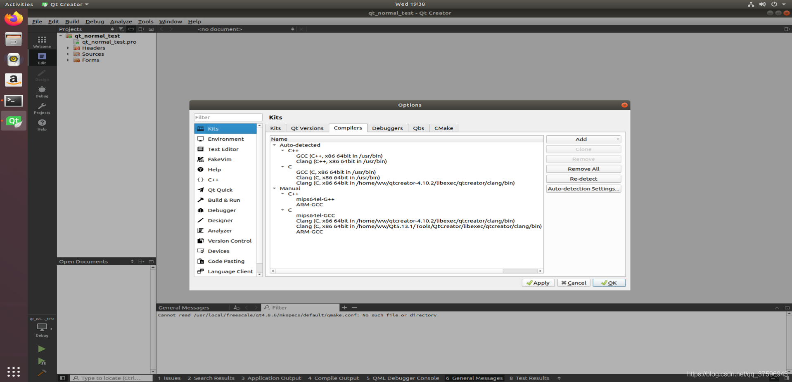Image resolution: width=792 pixels, height=382 pixels.
Task: Open Designer options category
Action: click(x=225, y=220)
